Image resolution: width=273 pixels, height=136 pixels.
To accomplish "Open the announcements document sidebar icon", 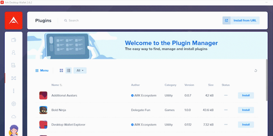I will (x=13, y=65).
